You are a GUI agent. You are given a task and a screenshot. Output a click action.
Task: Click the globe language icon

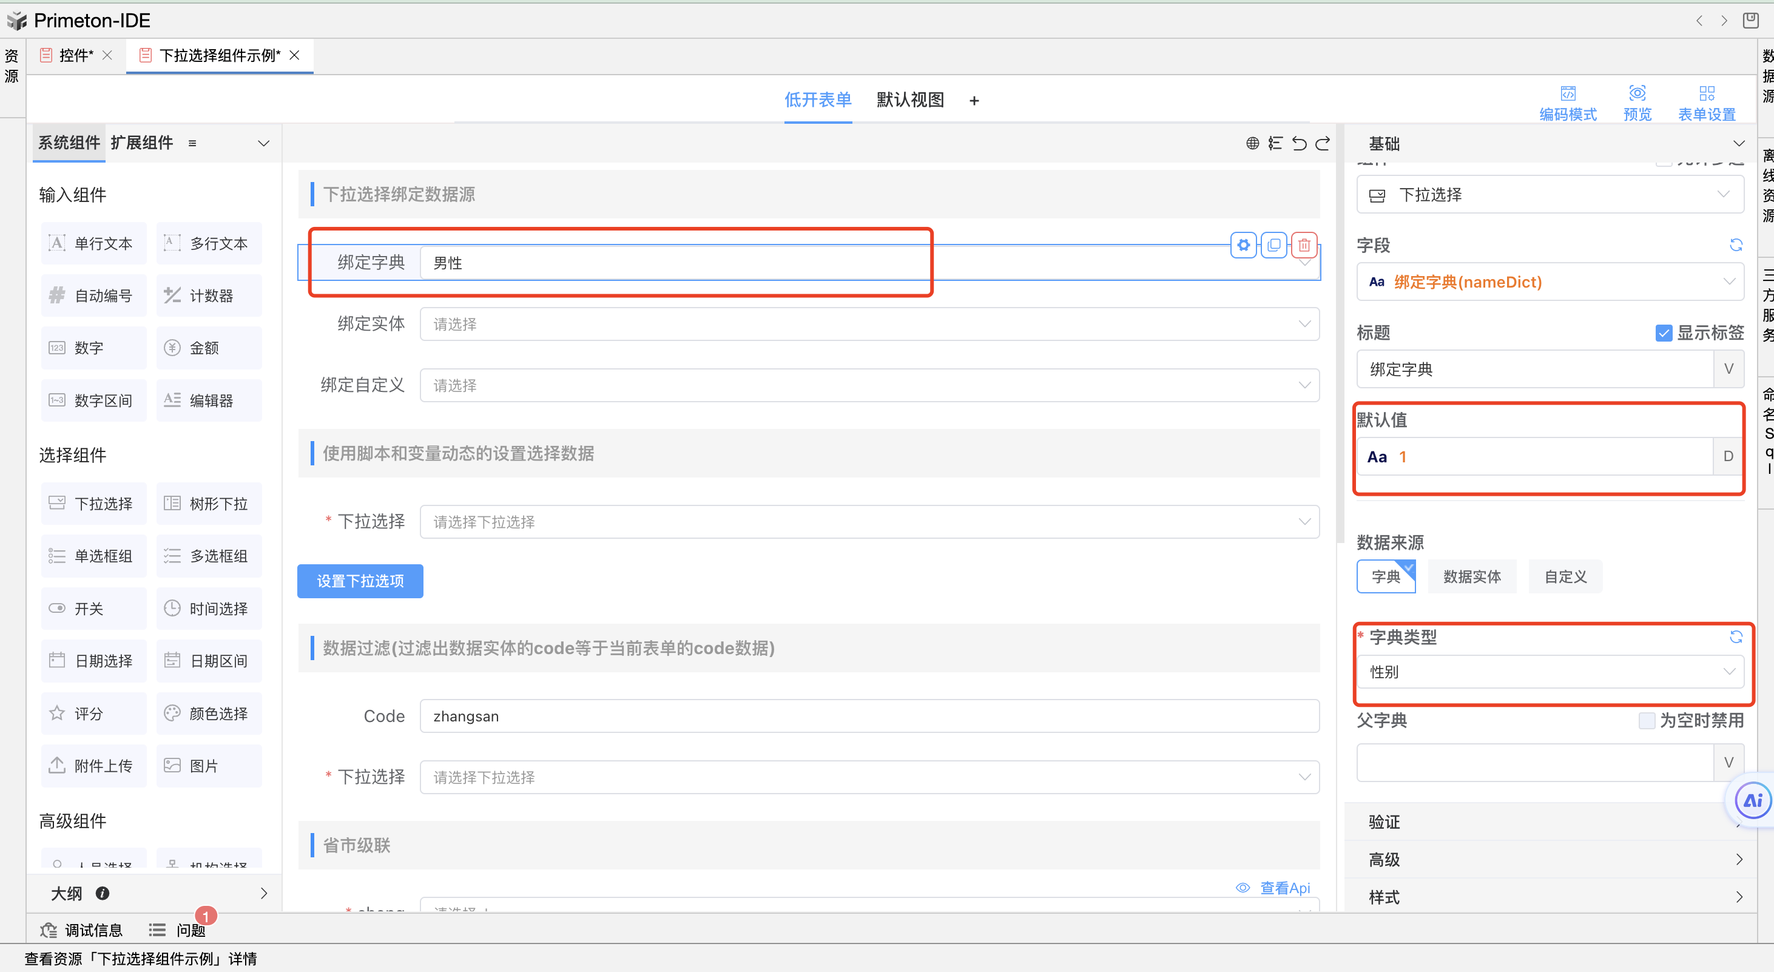[1252, 143]
